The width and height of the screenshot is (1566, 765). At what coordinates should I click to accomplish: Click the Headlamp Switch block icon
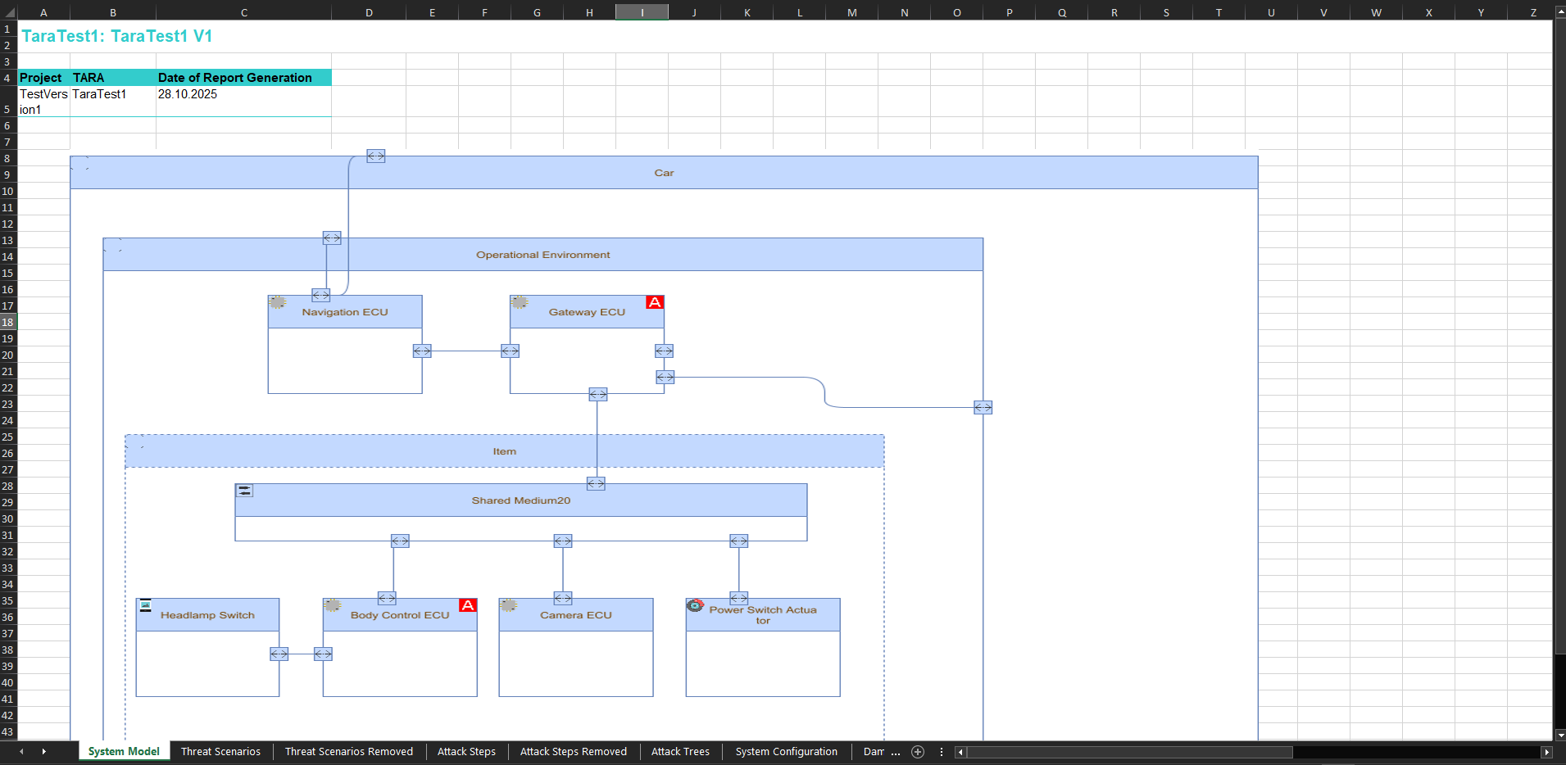pos(145,605)
